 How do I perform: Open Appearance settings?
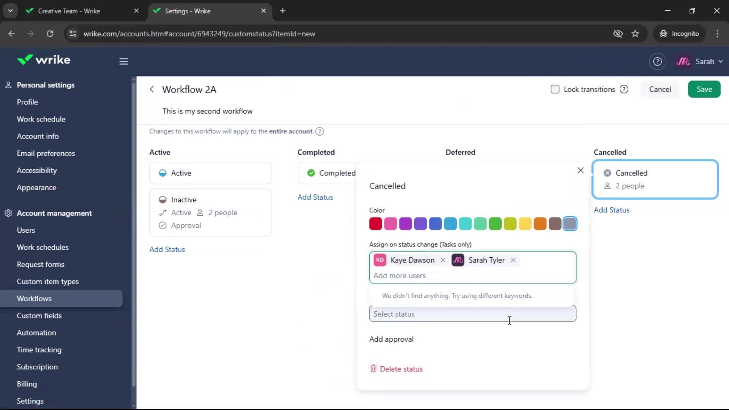click(x=36, y=188)
